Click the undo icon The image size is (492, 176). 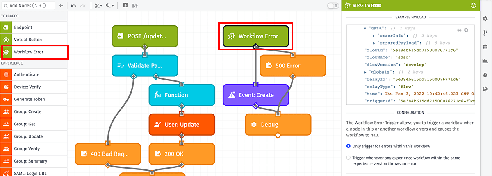pos(73,6)
